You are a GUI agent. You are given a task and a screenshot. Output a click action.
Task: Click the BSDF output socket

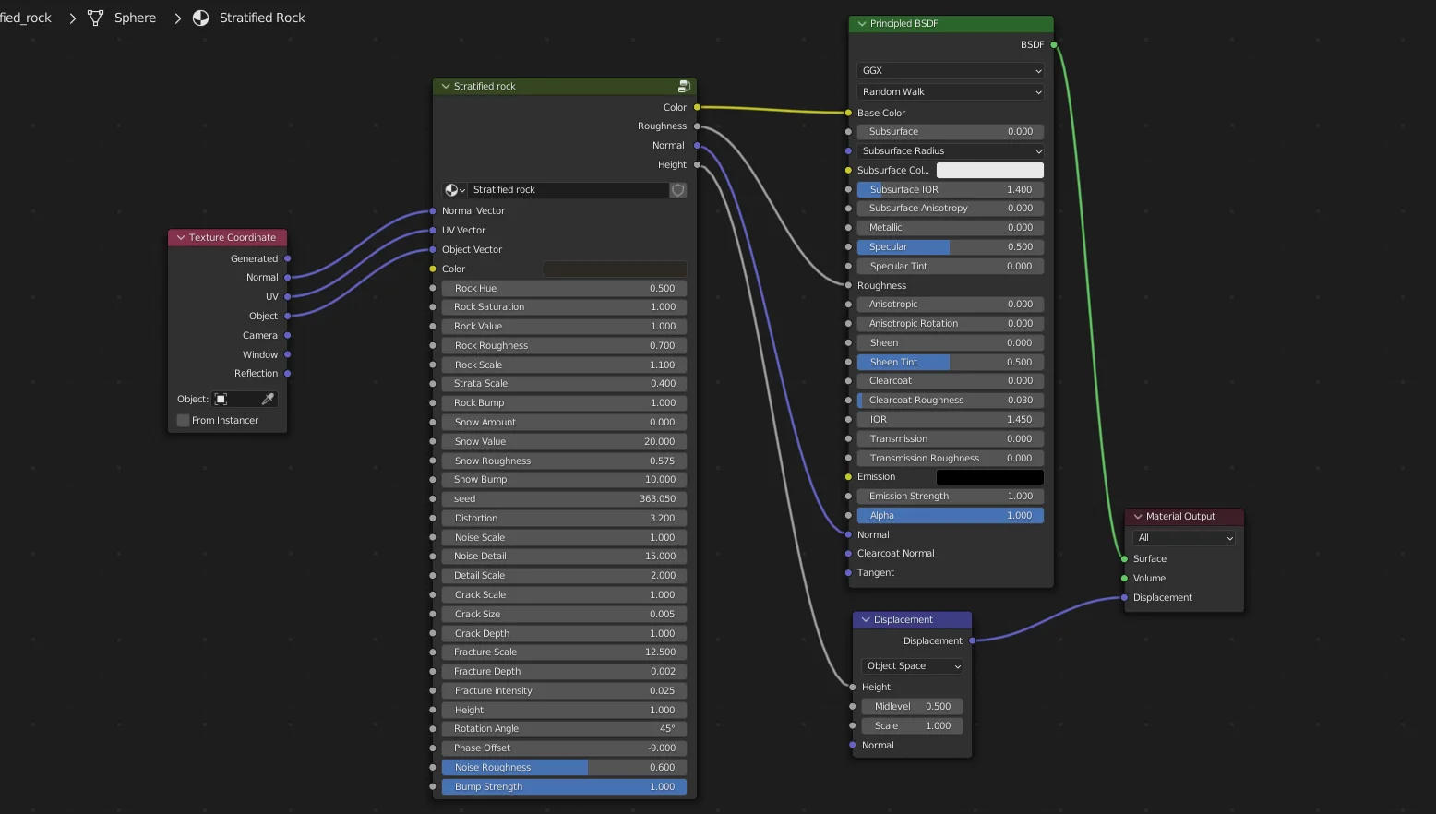(x=1054, y=44)
